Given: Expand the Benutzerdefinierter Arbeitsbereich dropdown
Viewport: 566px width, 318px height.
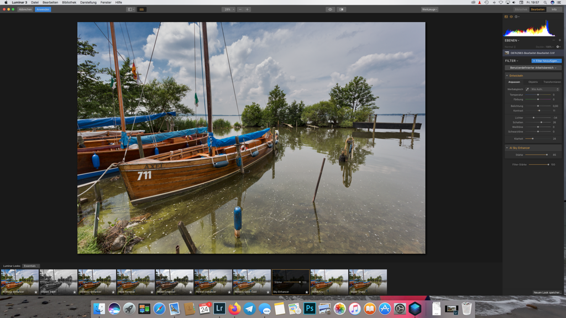Looking at the screenshot, I should [x=533, y=68].
